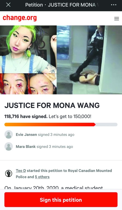Screen dimensions: 122x210
Task: Open the hamburger navigation menu
Action: click(x=117, y=19)
